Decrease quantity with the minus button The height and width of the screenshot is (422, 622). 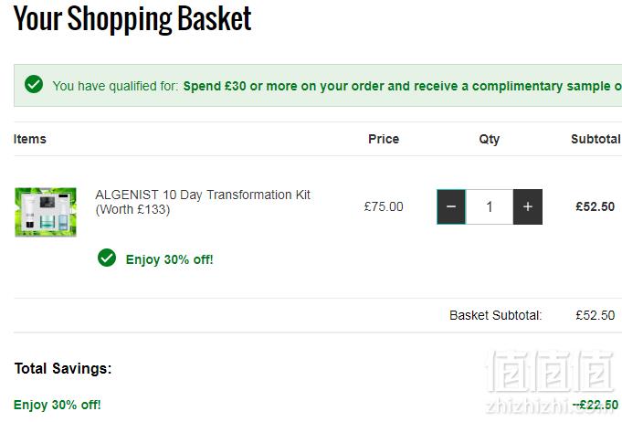click(x=451, y=206)
